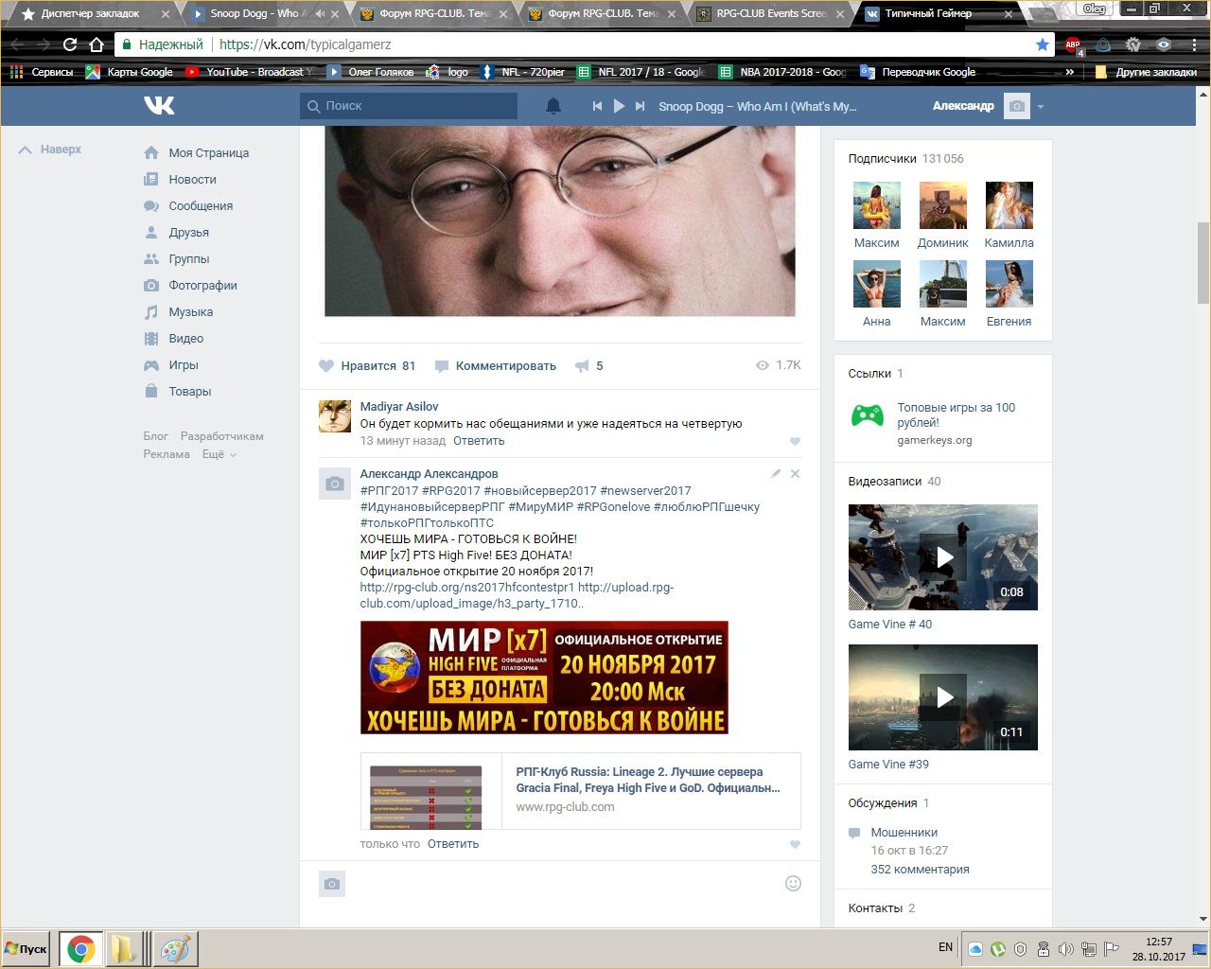Share the post via megaphone icon

[583, 366]
